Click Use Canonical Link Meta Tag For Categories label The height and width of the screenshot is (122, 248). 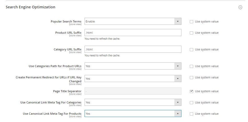tap(51, 102)
